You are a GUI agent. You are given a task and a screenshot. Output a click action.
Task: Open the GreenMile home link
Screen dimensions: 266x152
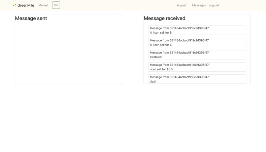23,5
